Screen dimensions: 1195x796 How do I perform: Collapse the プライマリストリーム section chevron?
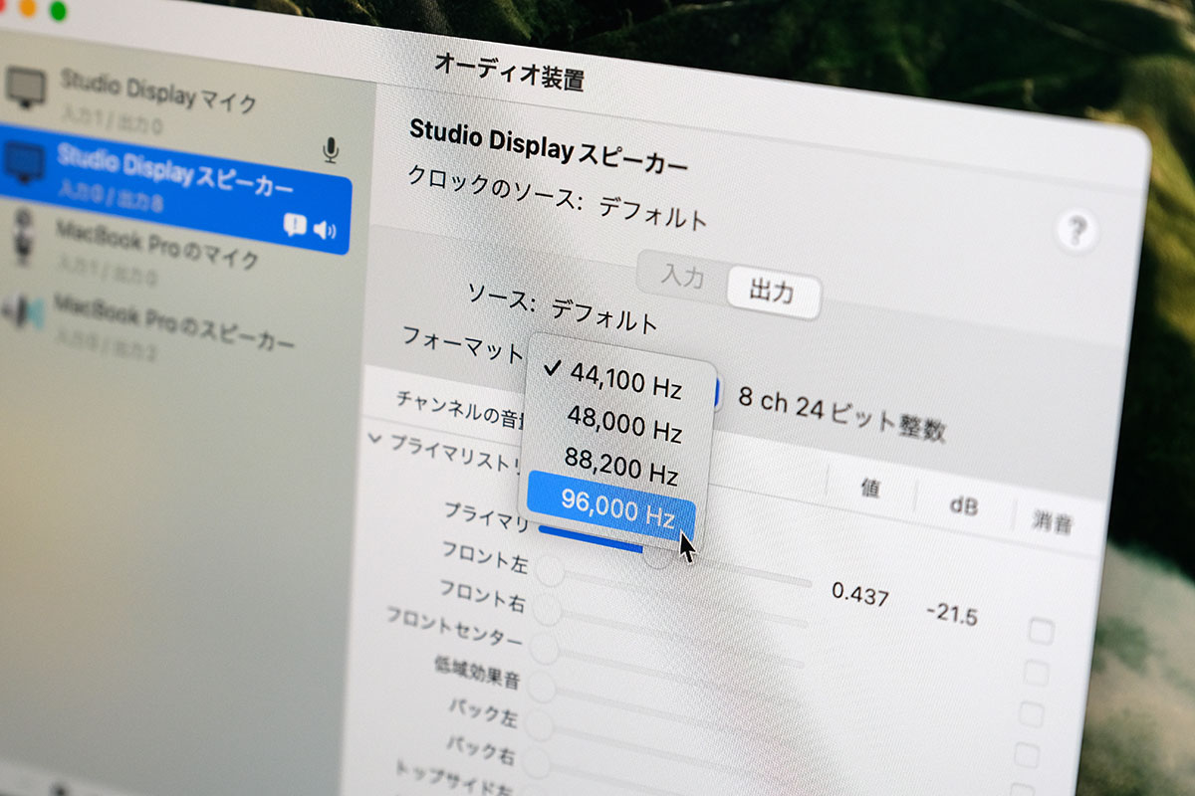(375, 437)
